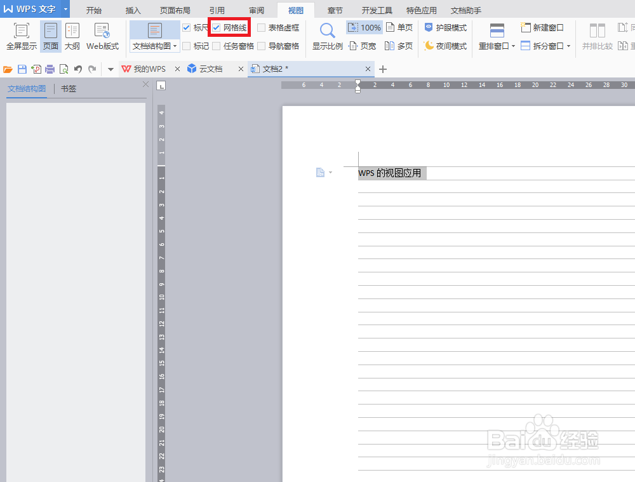
Task: Choose Page Width (页宽) zoom
Action: pyautogui.click(x=363, y=46)
